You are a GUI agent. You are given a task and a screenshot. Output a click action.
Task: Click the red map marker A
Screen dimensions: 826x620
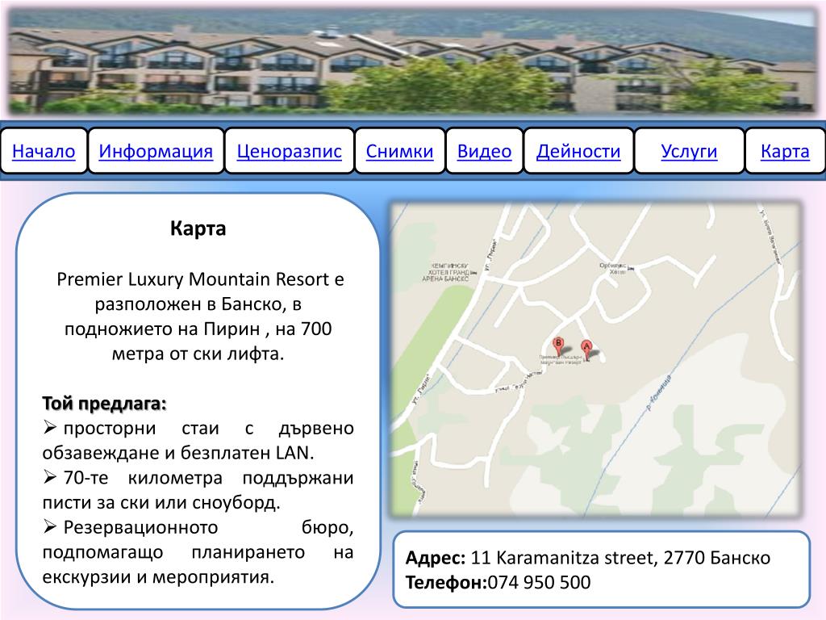point(586,350)
